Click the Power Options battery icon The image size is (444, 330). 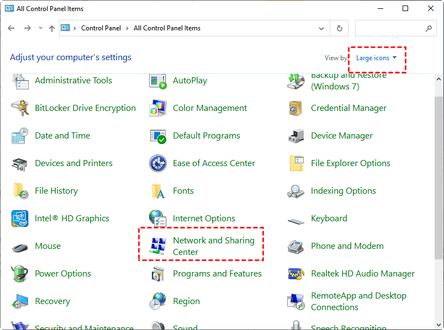[19, 274]
